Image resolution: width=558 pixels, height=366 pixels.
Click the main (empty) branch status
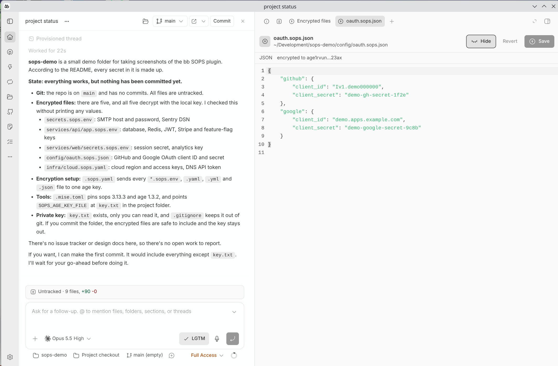145,355
